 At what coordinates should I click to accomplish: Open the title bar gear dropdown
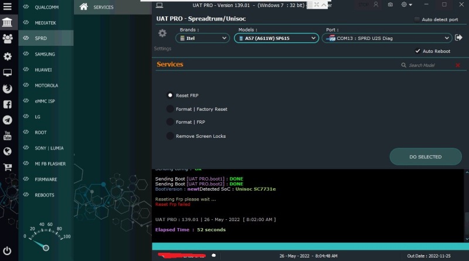click(x=406, y=5)
